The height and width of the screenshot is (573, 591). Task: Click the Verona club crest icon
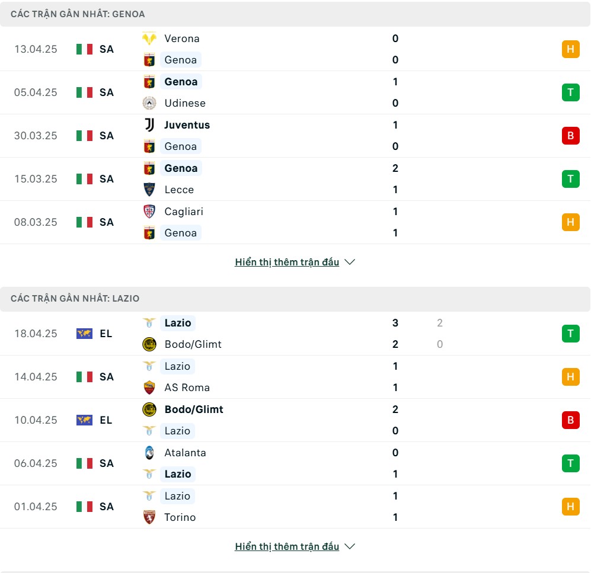(149, 39)
